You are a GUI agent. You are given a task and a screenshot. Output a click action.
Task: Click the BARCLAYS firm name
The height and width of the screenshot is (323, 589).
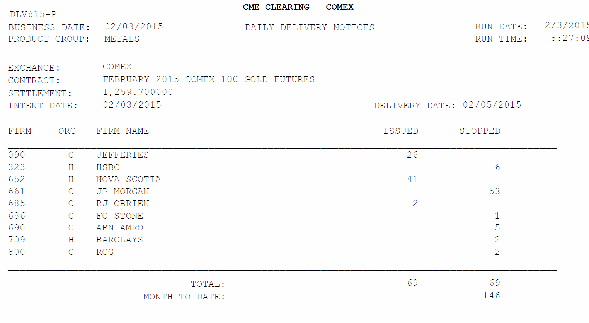click(x=119, y=240)
